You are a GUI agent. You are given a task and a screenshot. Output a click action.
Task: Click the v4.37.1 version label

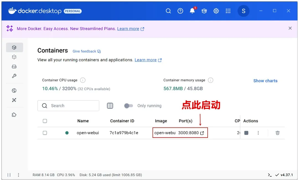click(x=287, y=175)
